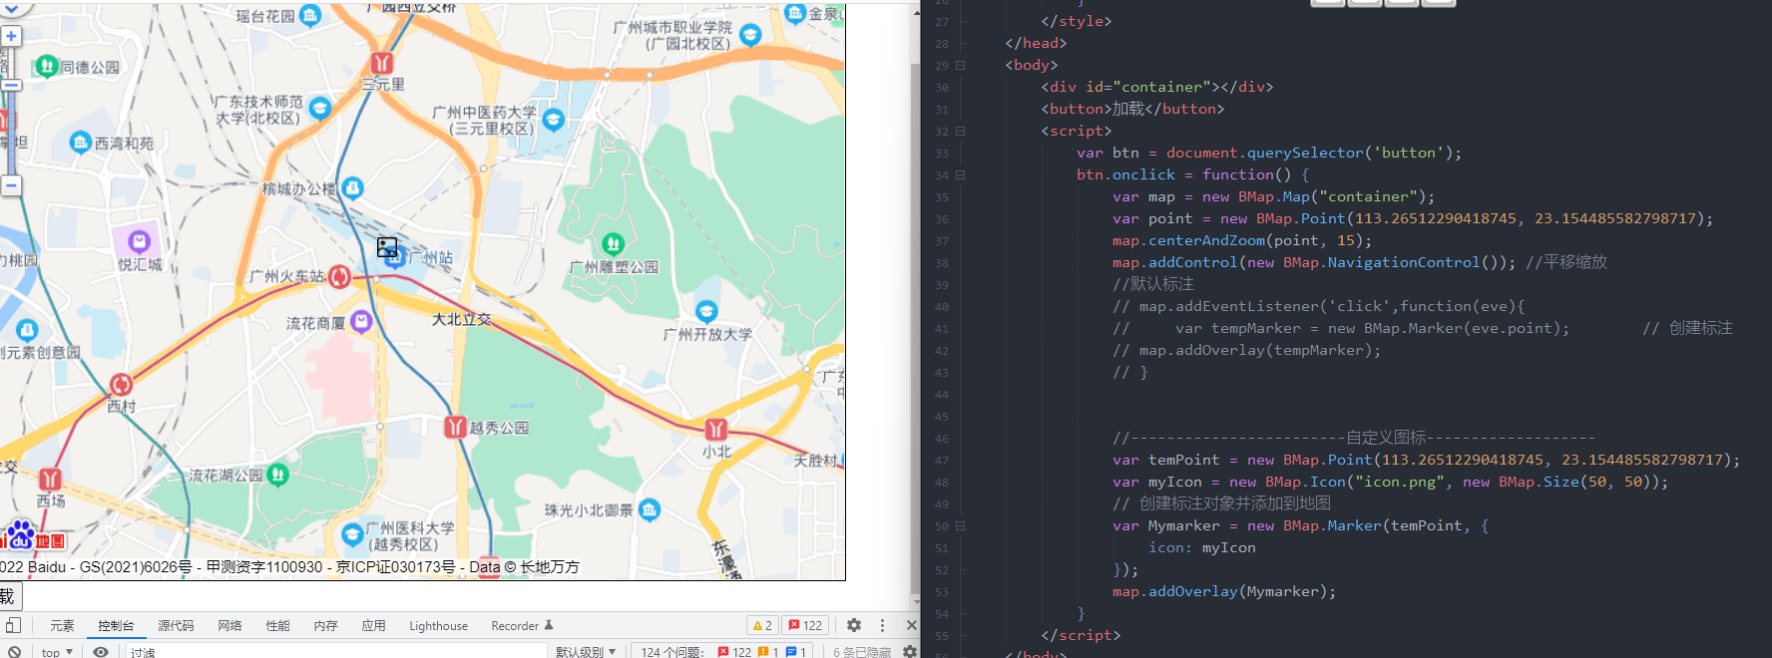Click the 122 errors badge in tab bar
This screenshot has width=1772, height=658.
click(x=805, y=625)
